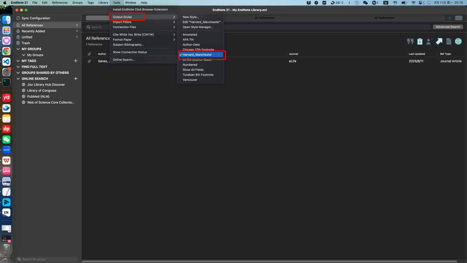Choose Show Connection Status
Image resolution: width=467 pixels, height=263 pixels.
[144, 52]
